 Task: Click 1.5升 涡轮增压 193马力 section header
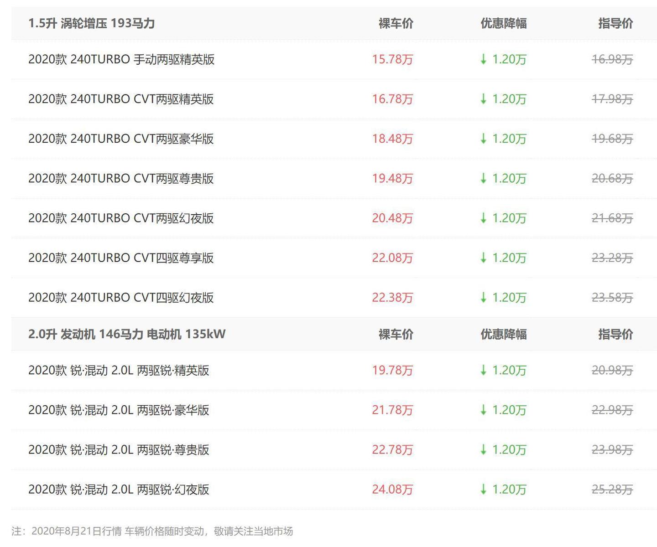tap(91, 23)
